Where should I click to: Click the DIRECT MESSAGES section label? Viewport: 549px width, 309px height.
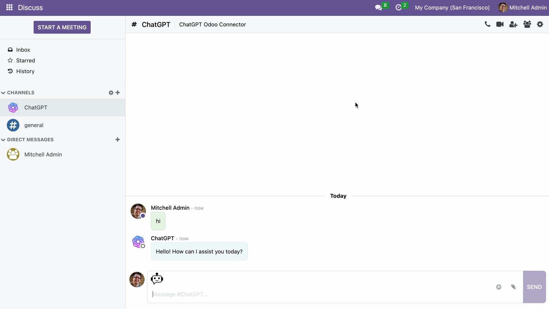tap(30, 140)
